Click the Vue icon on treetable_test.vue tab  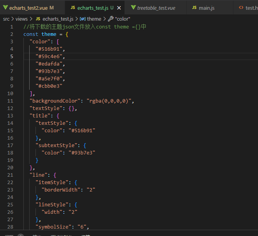coord(134,8)
